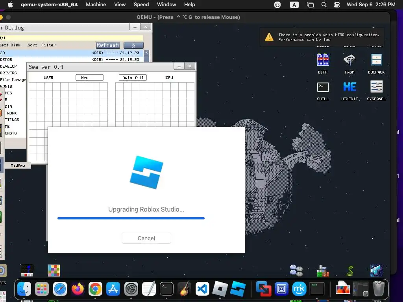
Task: Open the Machine menu
Action: [96, 5]
